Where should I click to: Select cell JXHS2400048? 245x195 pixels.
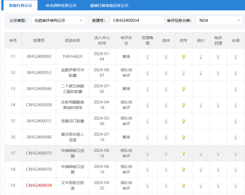point(39,137)
